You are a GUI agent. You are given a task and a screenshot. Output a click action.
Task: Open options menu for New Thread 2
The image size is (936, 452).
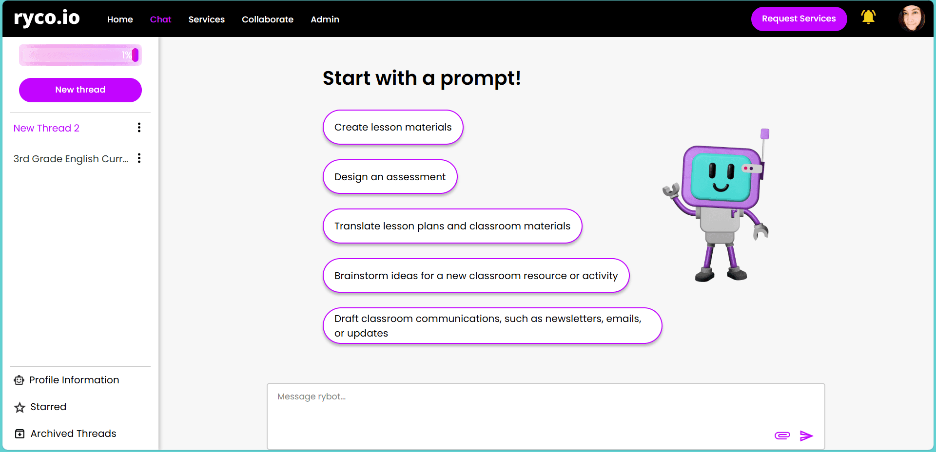139,128
